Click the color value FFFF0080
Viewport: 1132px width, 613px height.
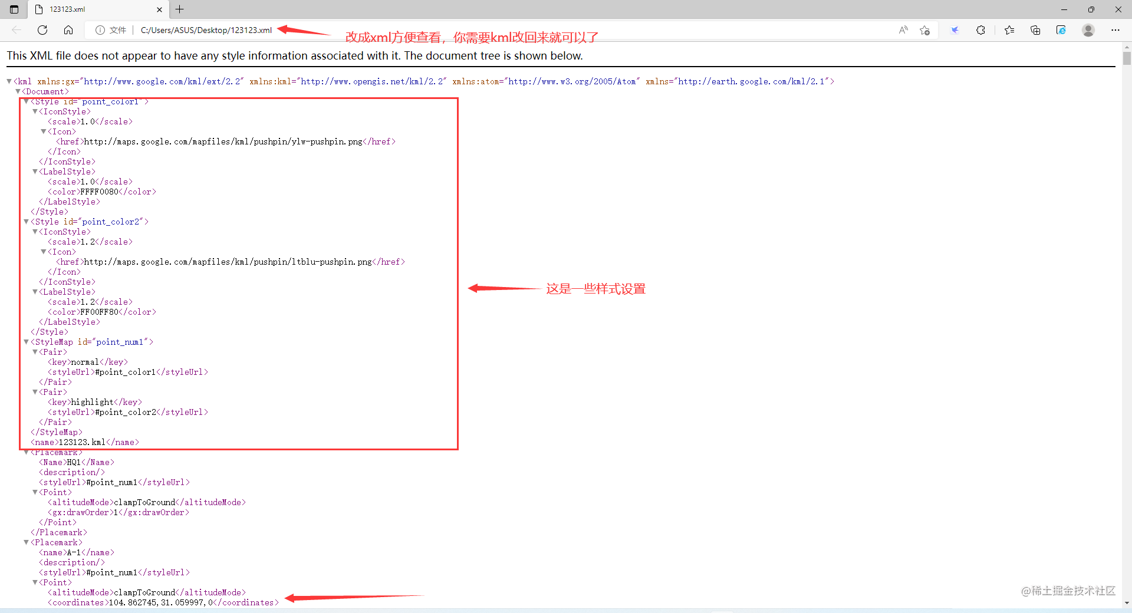(100, 192)
